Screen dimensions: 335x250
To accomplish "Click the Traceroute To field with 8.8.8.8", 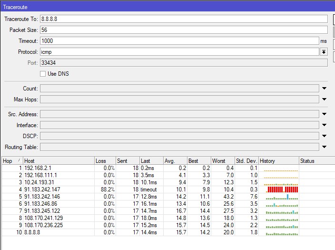I will tap(184, 19).
